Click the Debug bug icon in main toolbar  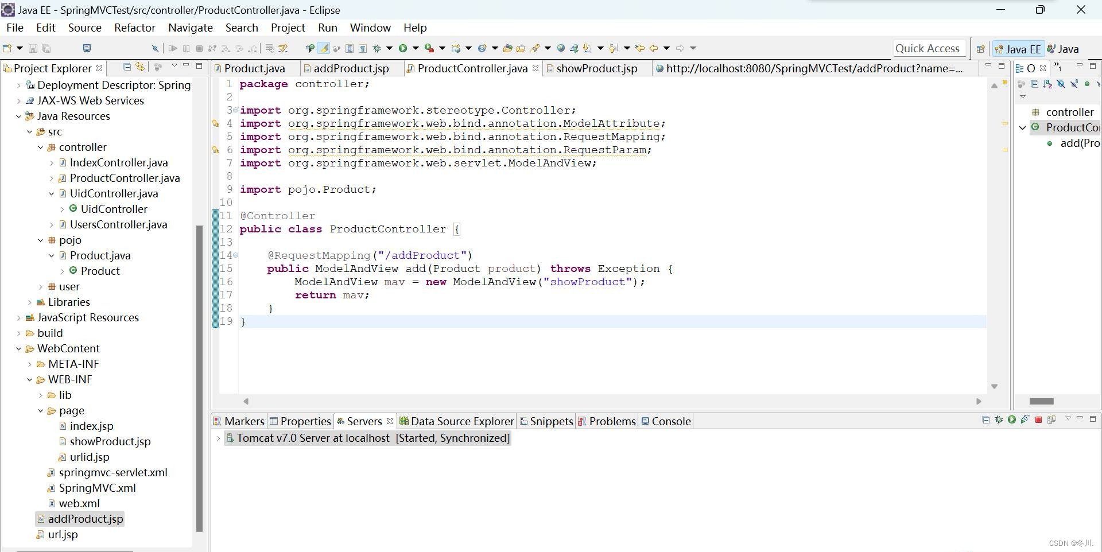[377, 48]
